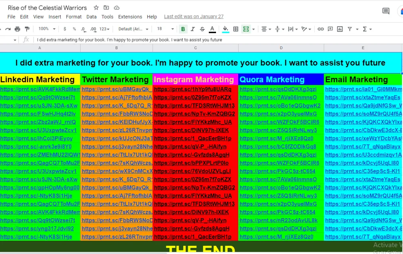Toggle bold formatting

pos(183,29)
